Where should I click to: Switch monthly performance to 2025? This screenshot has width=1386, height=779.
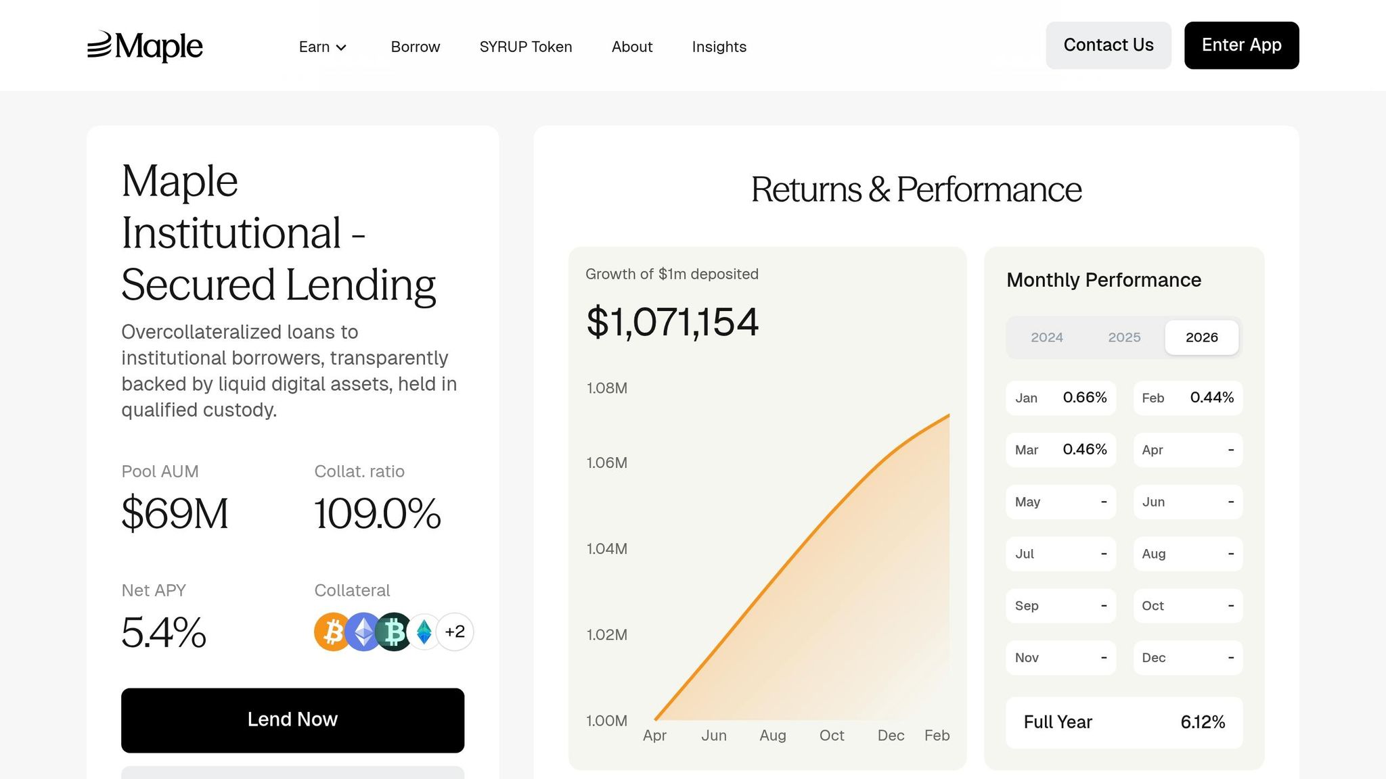click(x=1124, y=337)
